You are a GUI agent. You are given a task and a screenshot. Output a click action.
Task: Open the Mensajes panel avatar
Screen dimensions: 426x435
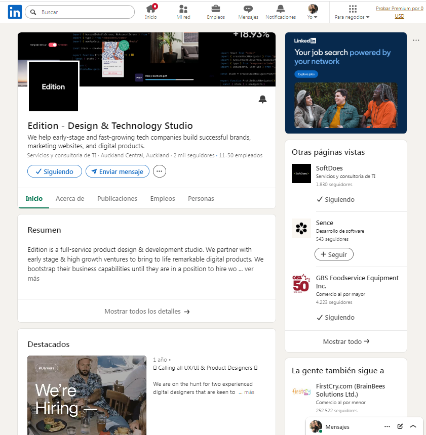tap(316, 426)
